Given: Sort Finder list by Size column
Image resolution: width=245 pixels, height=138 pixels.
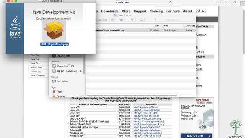Looking at the screenshot, I should pos(157,26).
